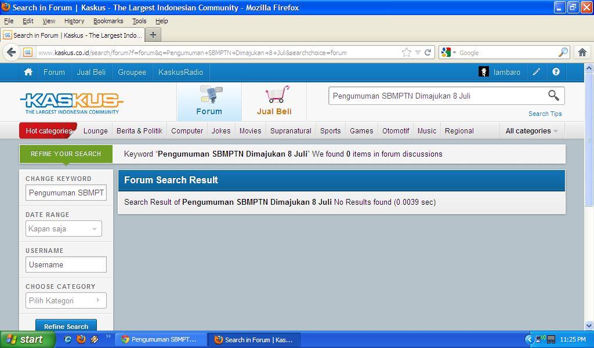Select the Jual Beli shopping cart section
This screenshot has width=594, height=348.
pyautogui.click(x=274, y=101)
